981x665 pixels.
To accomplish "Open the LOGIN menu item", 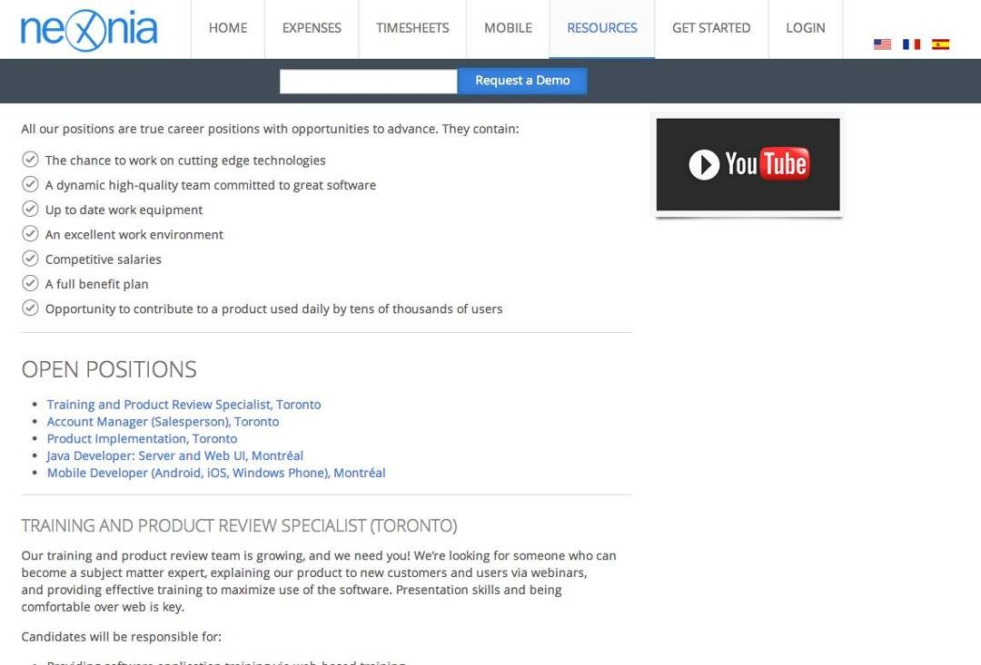I will click(805, 28).
